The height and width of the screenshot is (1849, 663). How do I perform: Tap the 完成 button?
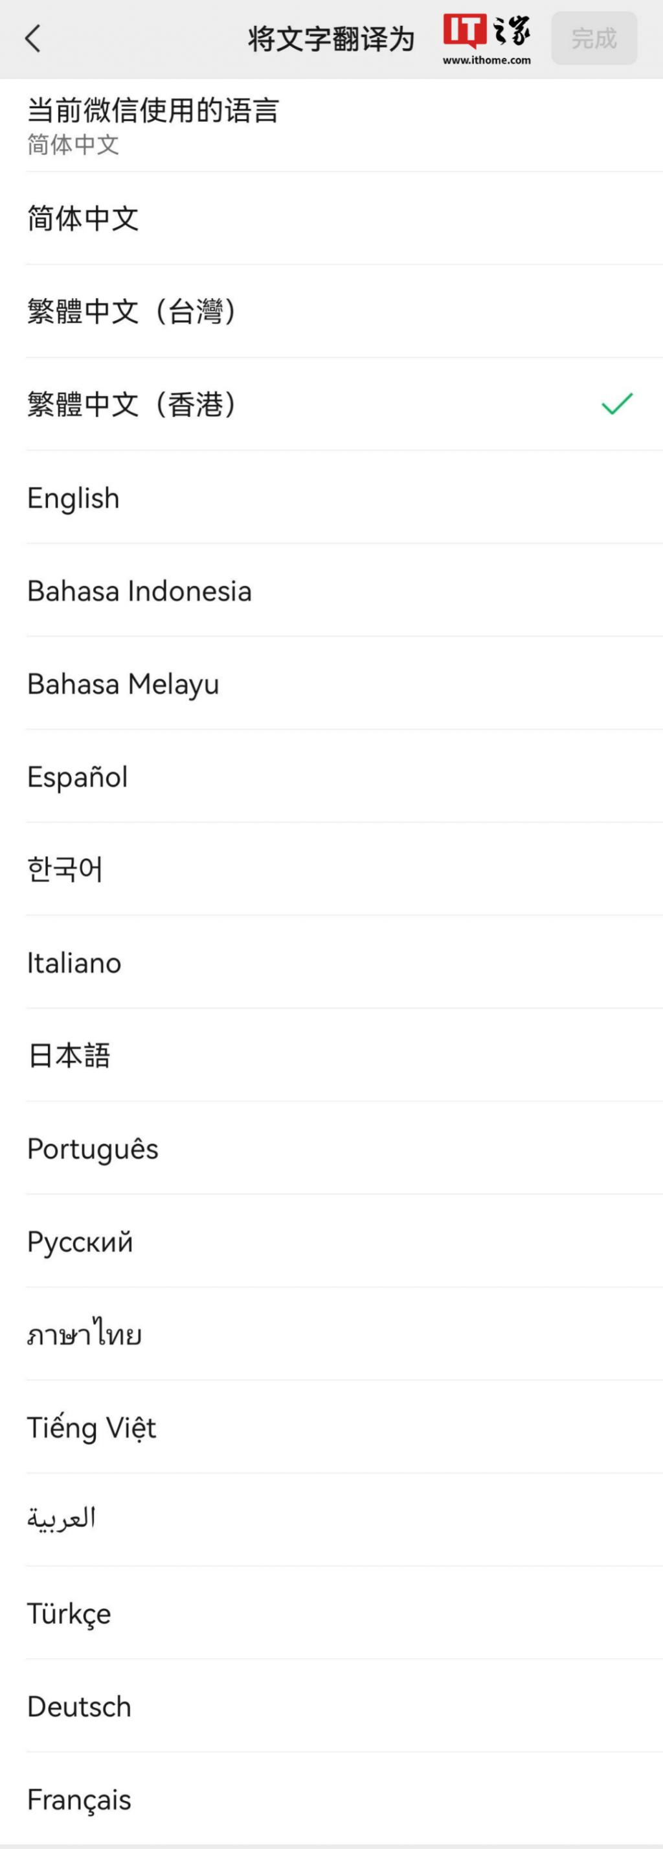pos(594,39)
